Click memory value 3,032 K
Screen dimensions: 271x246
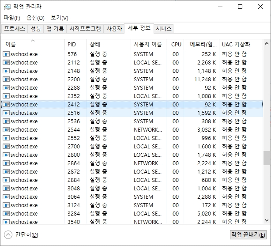point(207,129)
